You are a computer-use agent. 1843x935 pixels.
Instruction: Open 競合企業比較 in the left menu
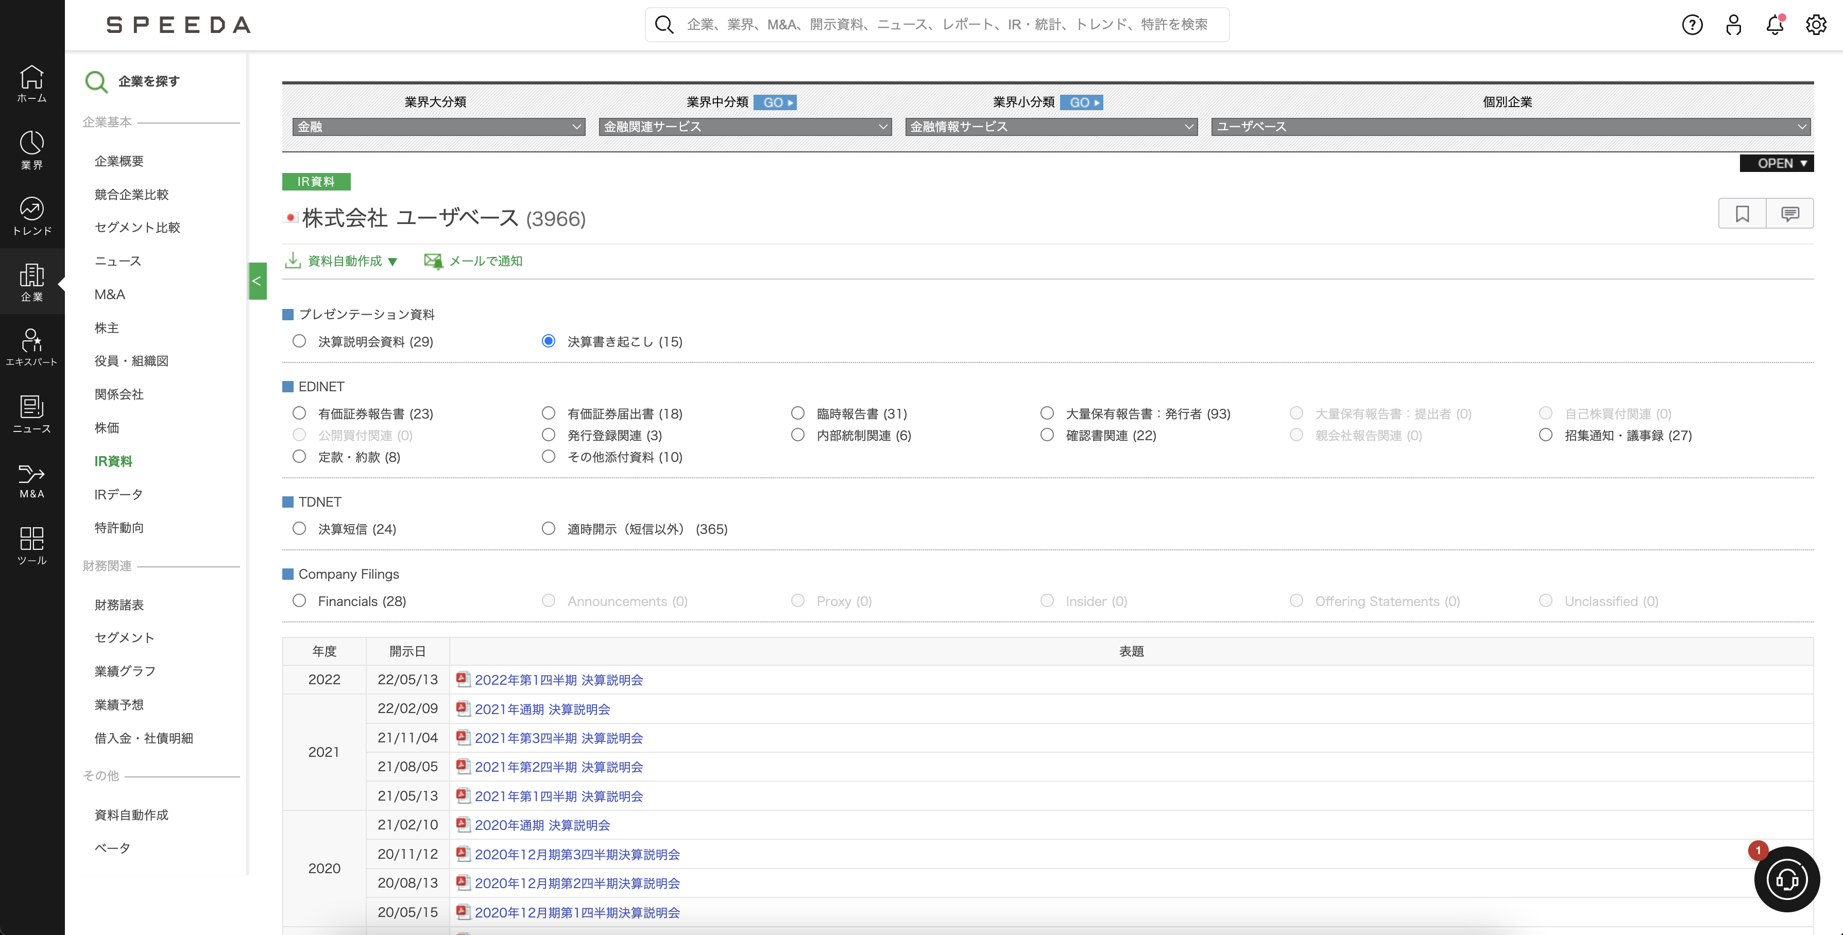[132, 195]
